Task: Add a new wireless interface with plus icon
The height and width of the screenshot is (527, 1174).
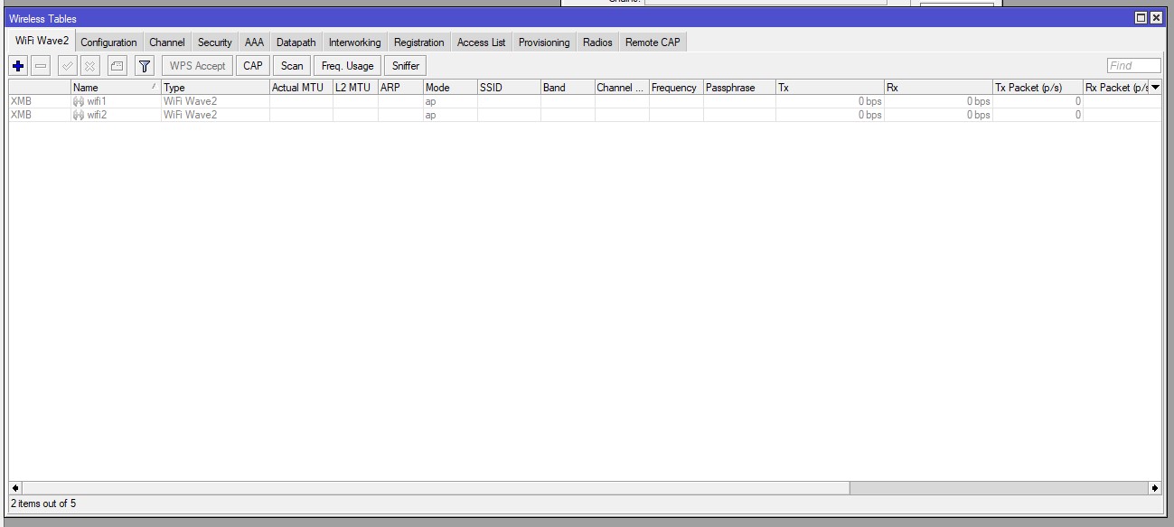Action: point(17,65)
